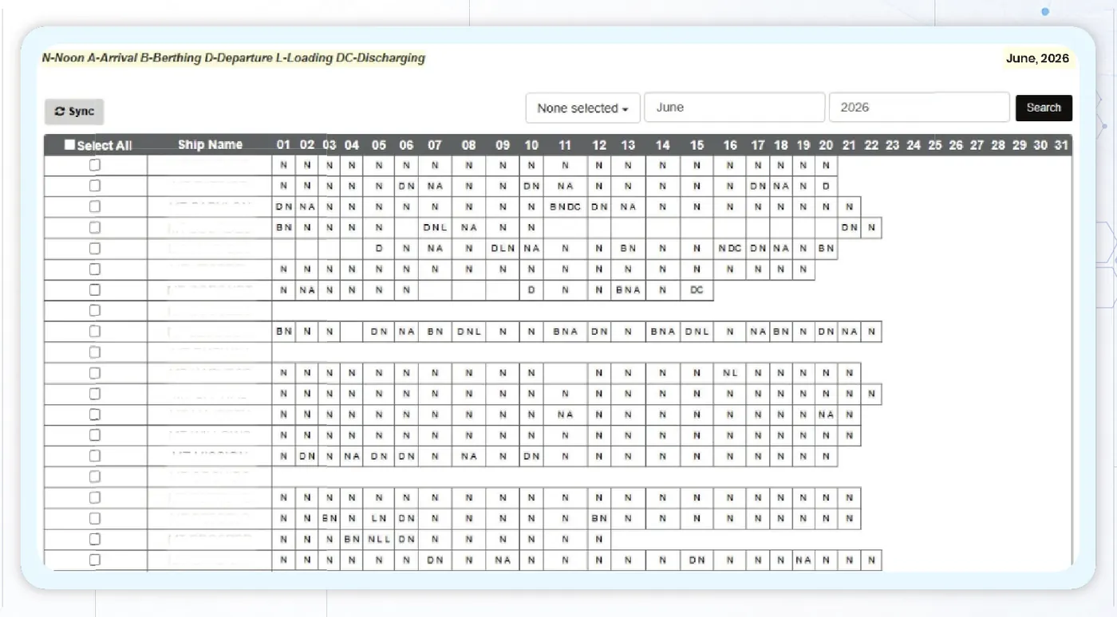
Task: Click the day 31 column header
Action: pos(1060,145)
